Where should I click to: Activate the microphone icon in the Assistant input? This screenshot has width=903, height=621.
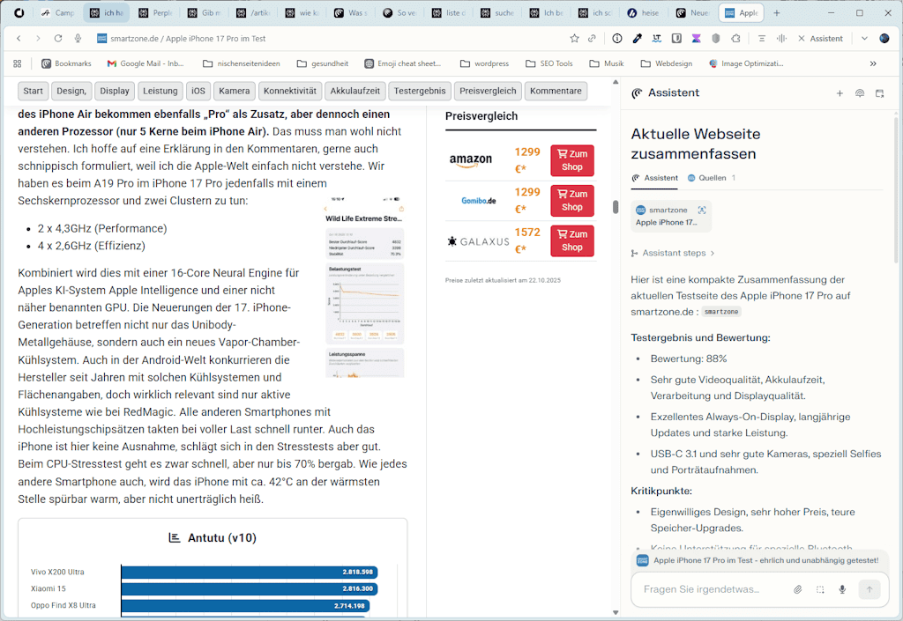(x=841, y=588)
